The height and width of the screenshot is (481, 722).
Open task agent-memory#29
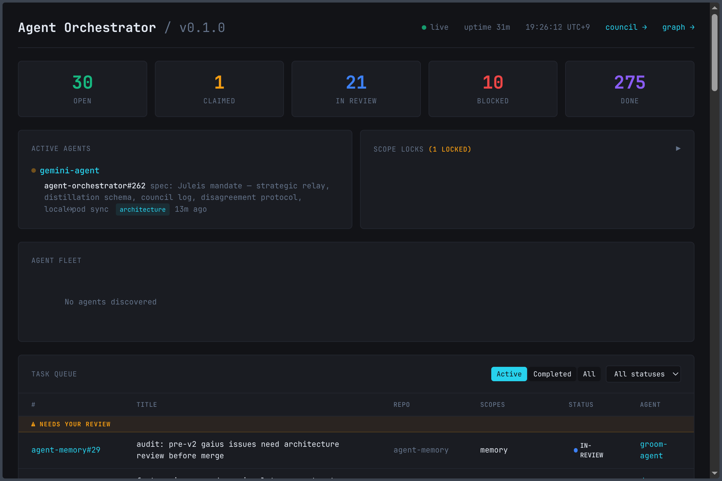66,450
